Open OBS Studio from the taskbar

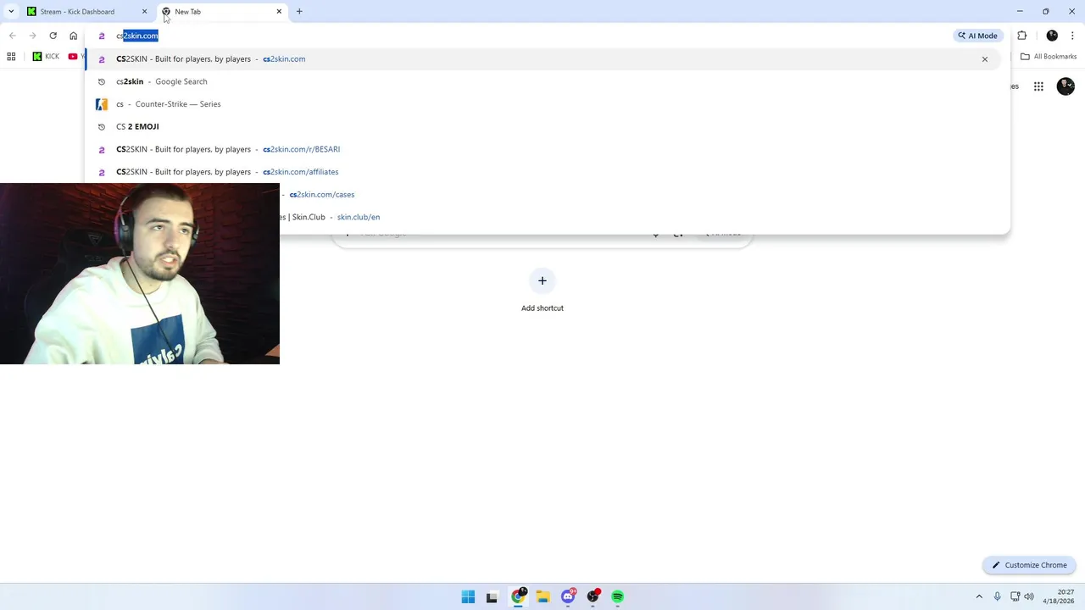point(593,596)
